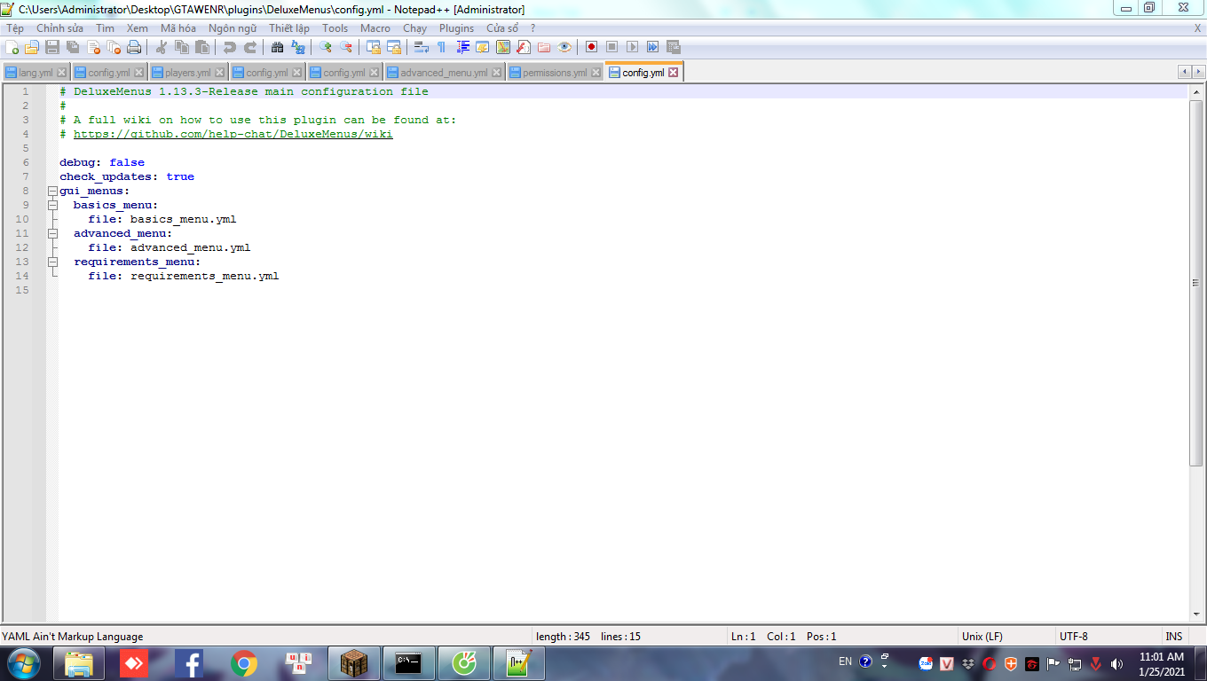Click the Paste clipboard icon

pos(202,47)
